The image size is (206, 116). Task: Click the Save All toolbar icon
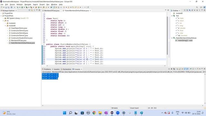click(9, 7)
